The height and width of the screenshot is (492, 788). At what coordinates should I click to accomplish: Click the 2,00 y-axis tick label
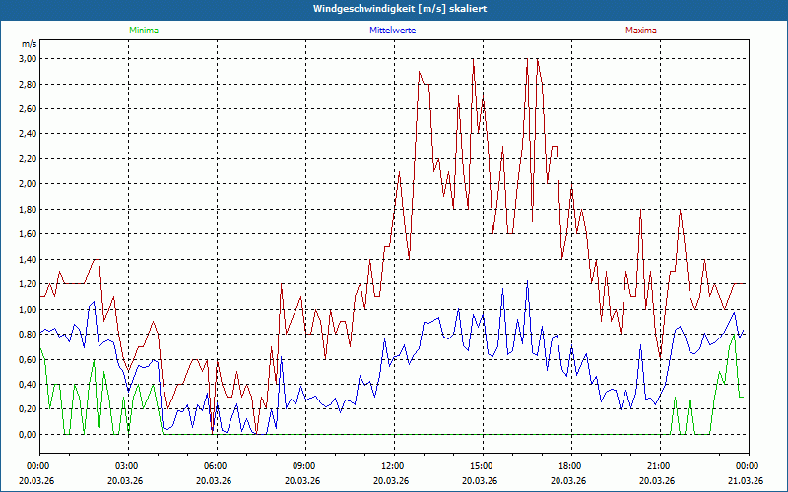coord(28,184)
